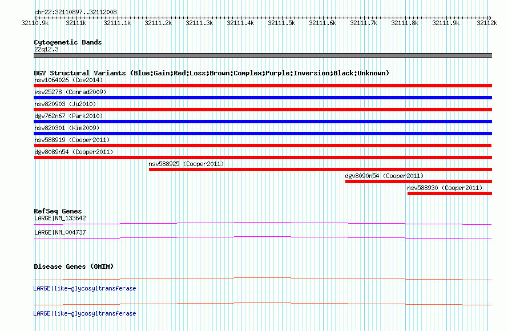This screenshot has height=331, width=508.
Task: Select the red bar under nsv820903
Action: pyautogui.click(x=263, y=110)
